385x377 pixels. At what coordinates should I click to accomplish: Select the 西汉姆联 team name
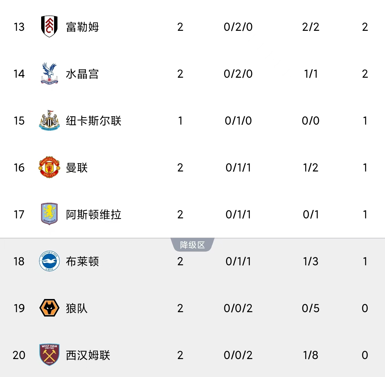coord(88,355)
